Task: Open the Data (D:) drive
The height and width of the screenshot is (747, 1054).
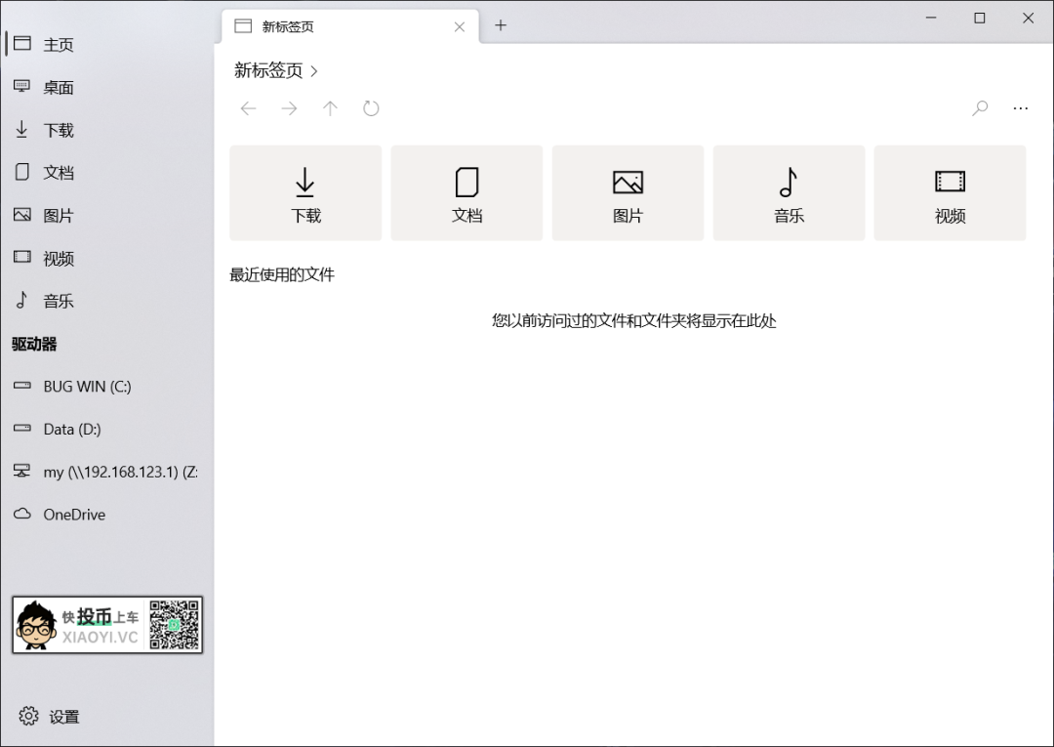Action: [107, 429]
